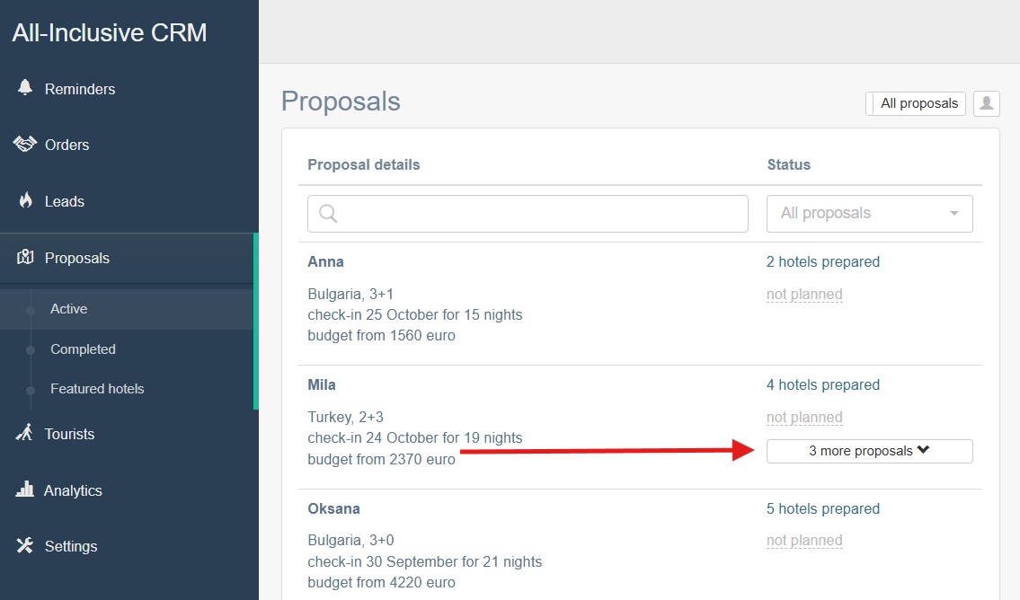Click the wrench Settings icon
This screenshot has width=1020, height=600.
tap(25, 545)
